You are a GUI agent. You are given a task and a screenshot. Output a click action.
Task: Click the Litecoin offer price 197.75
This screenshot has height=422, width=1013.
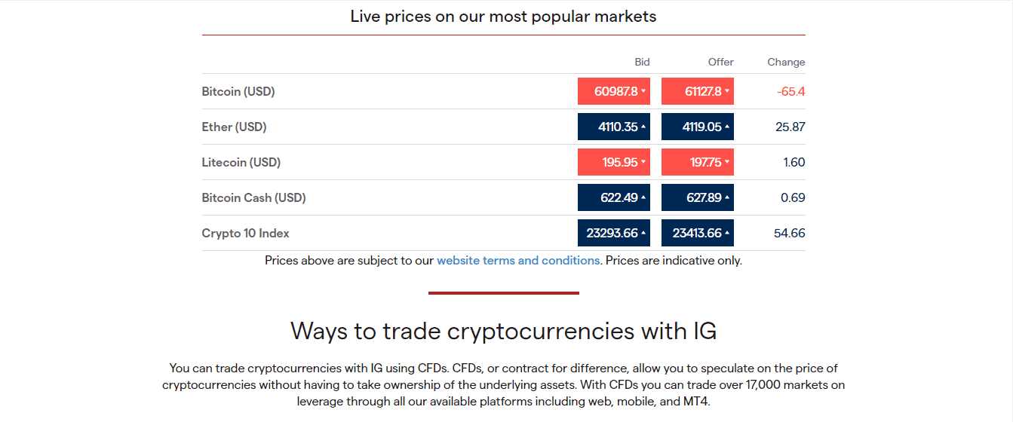[x=698, y=162]
